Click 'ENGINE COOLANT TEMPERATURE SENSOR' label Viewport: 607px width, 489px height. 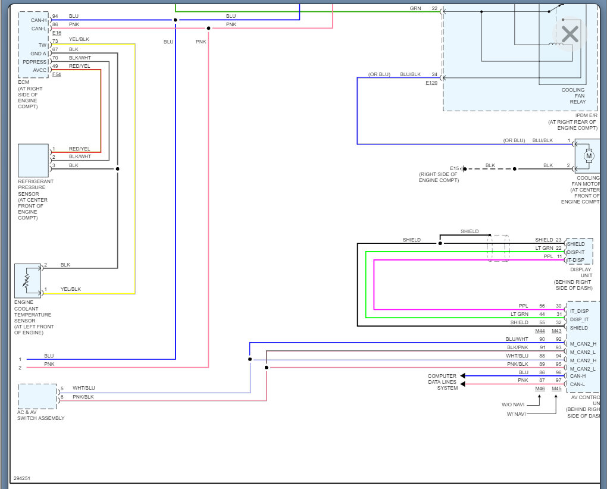pyautogui.click(x=33, y=312)
